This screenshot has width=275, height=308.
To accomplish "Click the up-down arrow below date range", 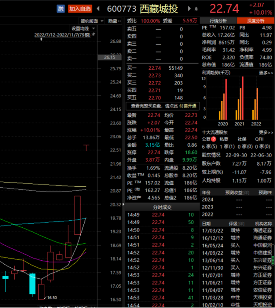I will [41, 39].
